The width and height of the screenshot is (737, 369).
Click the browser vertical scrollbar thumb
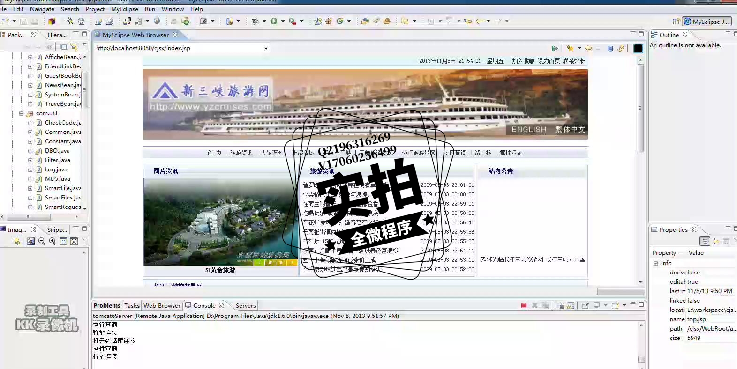click(640, 108)
